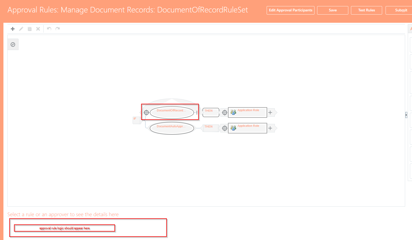Select Application Role approver of DocumentOfRecord rule
The height and width of the screenshot is (240, 412).
[x=248, y=112]
